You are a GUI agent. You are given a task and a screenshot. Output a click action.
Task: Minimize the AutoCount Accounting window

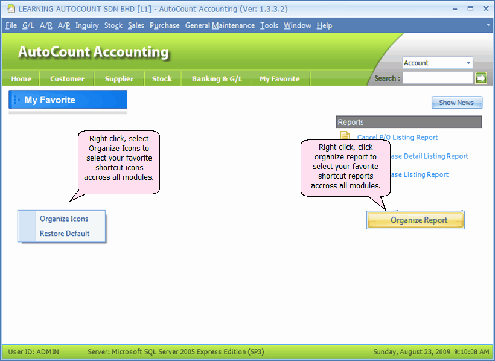click(455, 9)
